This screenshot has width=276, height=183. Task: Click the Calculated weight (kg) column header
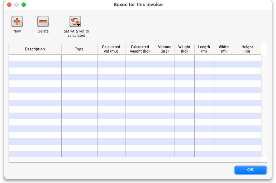[x=140, y=49]
